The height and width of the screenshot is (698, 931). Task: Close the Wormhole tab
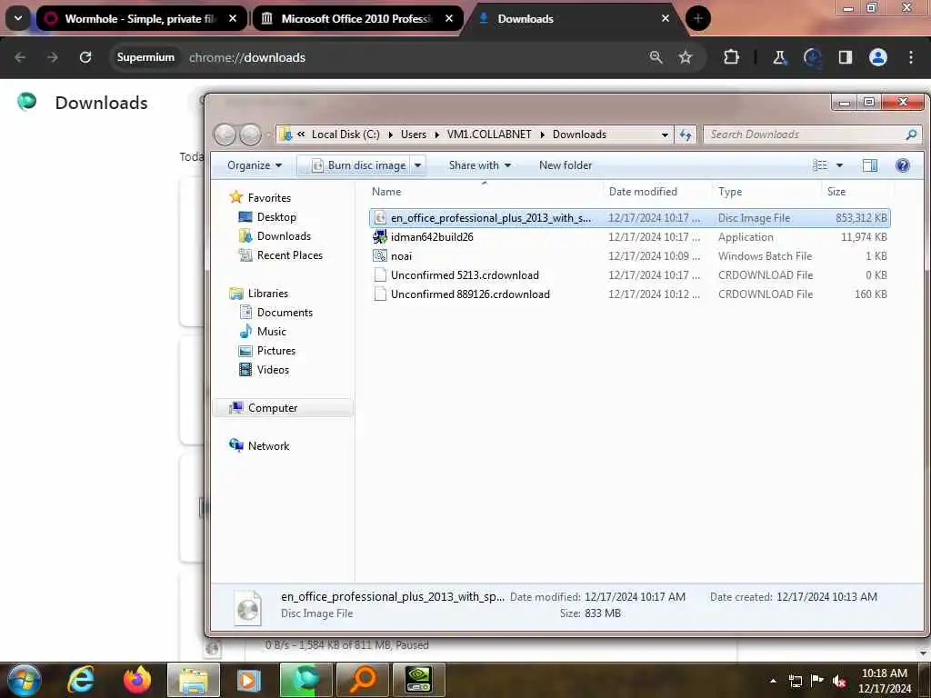point(233,18)
